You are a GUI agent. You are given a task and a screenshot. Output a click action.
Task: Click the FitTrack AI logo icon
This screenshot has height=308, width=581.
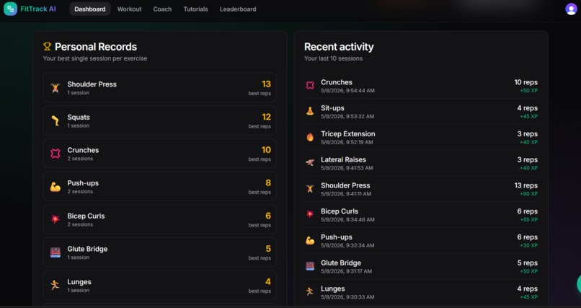(x=10, y=9)
